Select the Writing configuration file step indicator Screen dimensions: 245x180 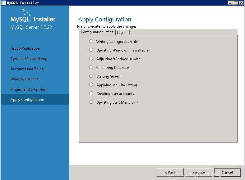pos(91,41)
